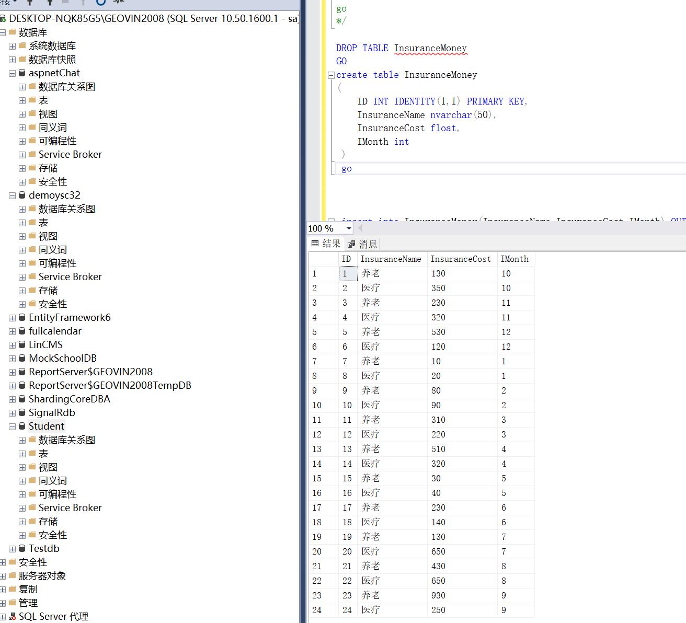Select the 视图 node under Student
Image resolution: width=686 pixels, height=623 pixels.
[48, 467]
